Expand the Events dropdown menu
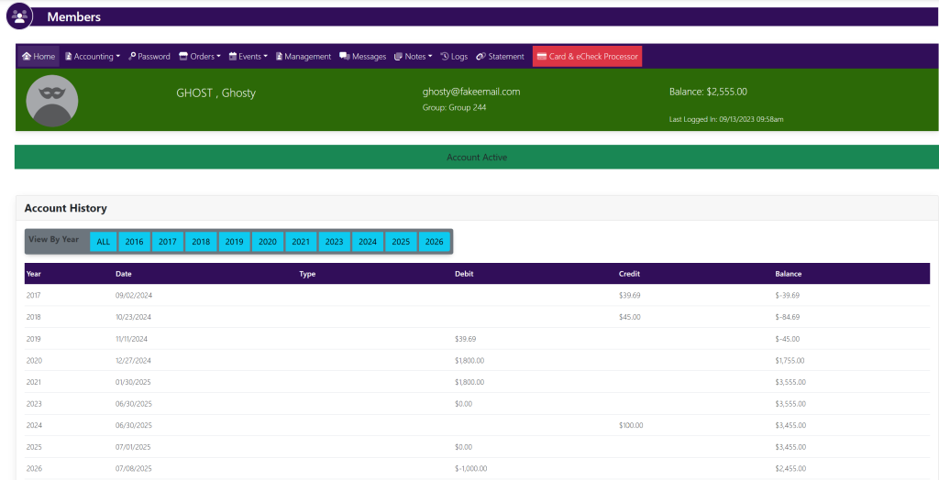This screenshot has width=939, height=480. (x=249, y=57)
